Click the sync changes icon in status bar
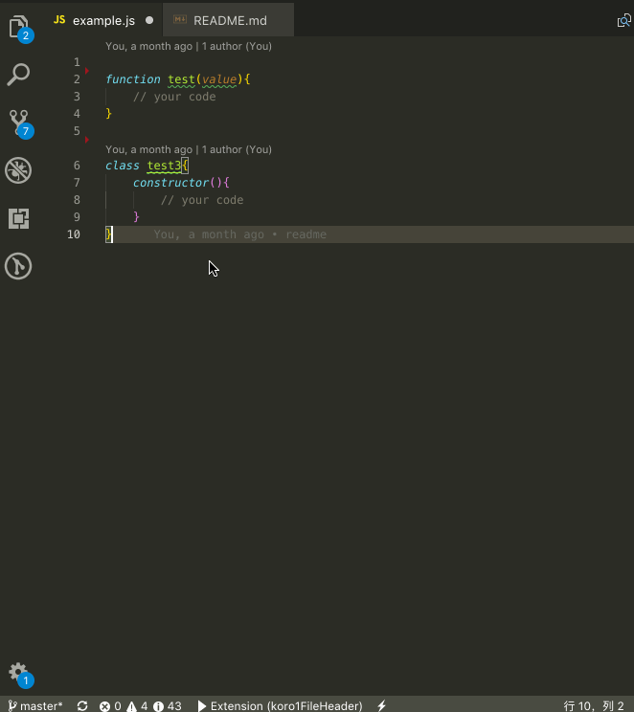634x712 pixels. pyautogui.click(x=82, y=705)
